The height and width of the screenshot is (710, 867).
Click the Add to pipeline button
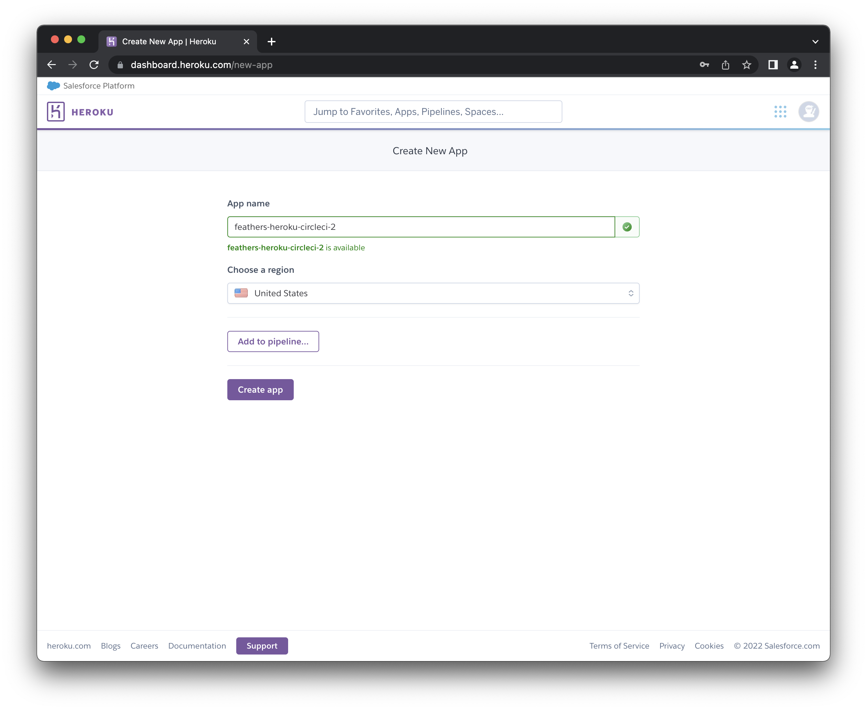pos(273,341)
